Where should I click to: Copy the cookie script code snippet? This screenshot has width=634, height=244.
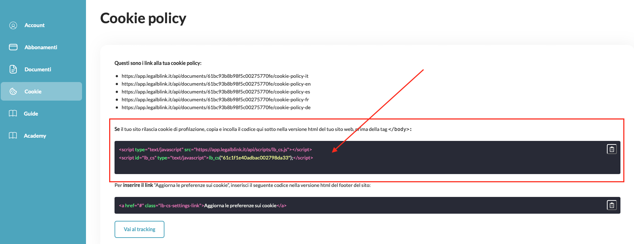(612, 149)
